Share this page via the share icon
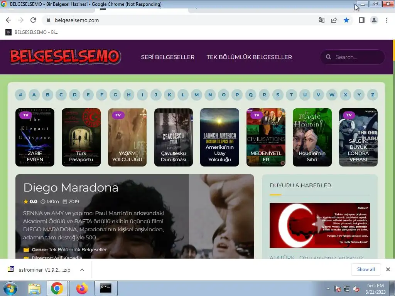395x296 pixels. tap(334, 20)
